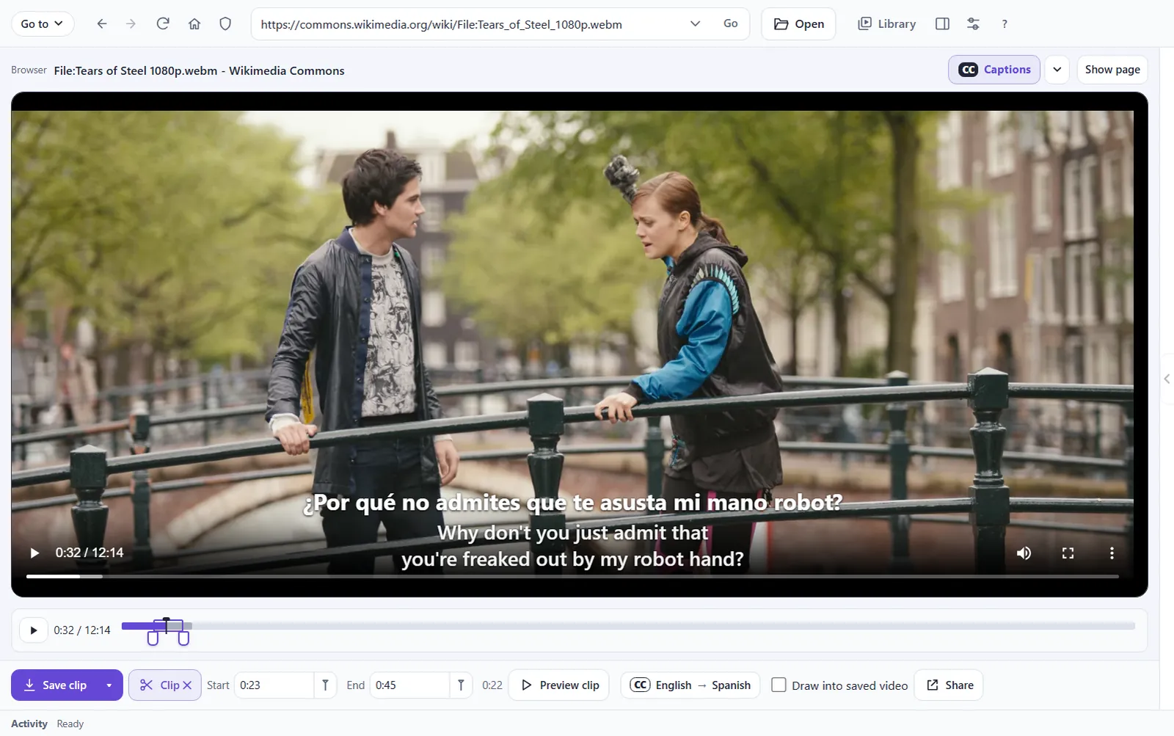Toggle the side panel layout icon
The image size is (1174, 736).
[x=943, y=24]
